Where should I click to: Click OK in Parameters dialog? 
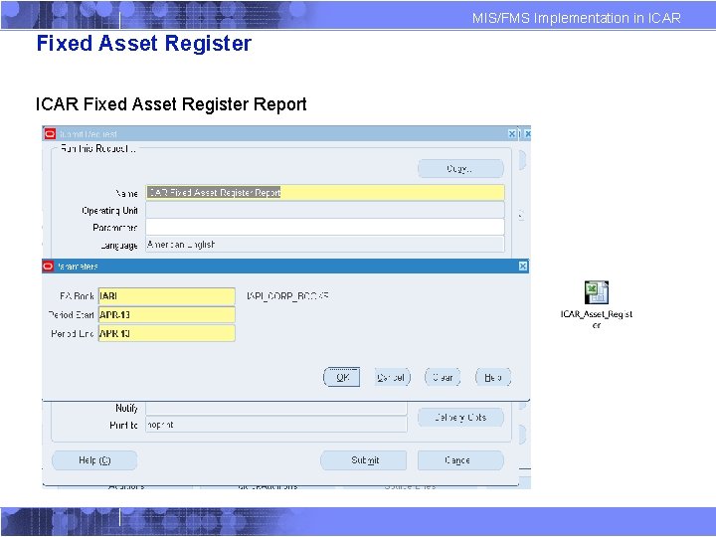click(341, 377)
